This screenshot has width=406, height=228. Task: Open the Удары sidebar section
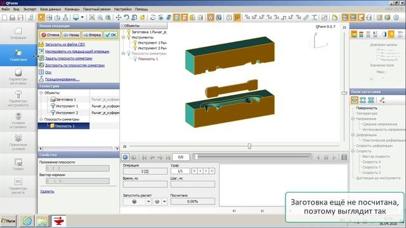coord(18,164)
